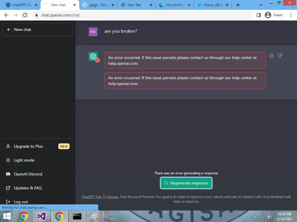Open first Chrome icon in taskbar
Image resolution: width=297 pixels, height=222 pixels.
coord(23,216)
